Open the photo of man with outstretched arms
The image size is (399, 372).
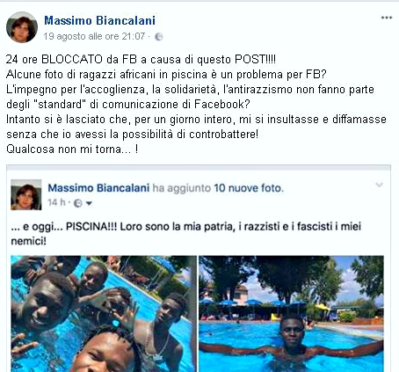pyautogui.click(x=291, y=314)
